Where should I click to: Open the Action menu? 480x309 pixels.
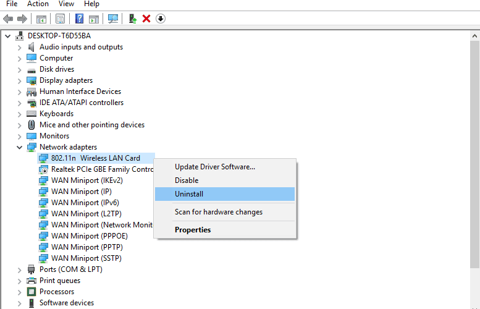(x=38, y=4)
